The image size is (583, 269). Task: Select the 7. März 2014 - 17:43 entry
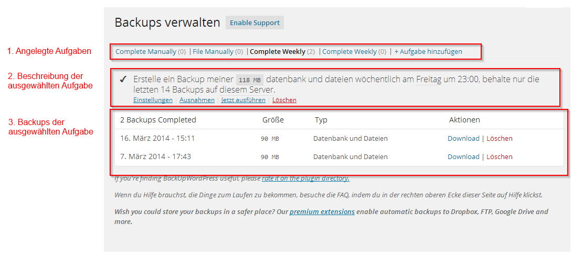155,156
